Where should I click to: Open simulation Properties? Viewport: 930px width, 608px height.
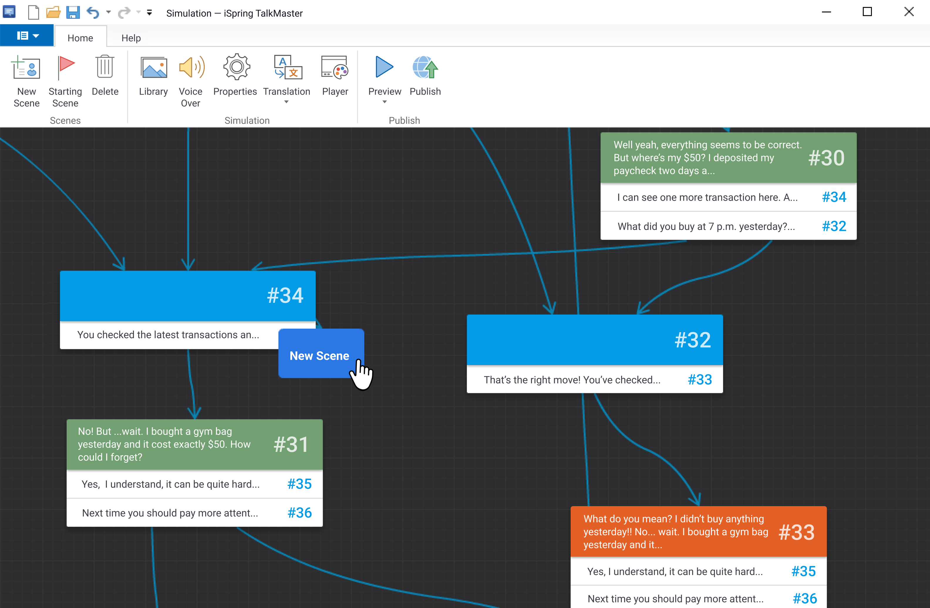235,76
